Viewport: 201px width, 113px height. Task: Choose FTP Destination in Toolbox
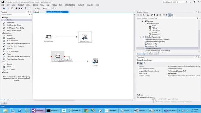12,41
